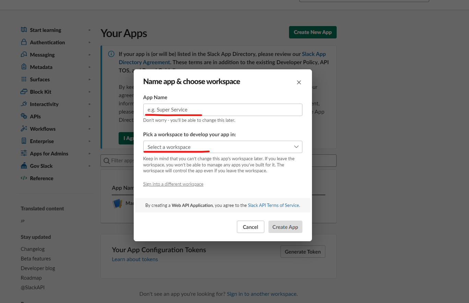Expand the Apps for Admins arrow
The height and width of the screenshot is (303, 469).
click(x=89, y=153)
